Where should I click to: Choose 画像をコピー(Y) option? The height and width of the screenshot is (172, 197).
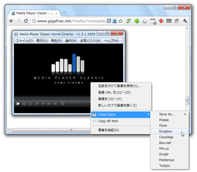121,99
